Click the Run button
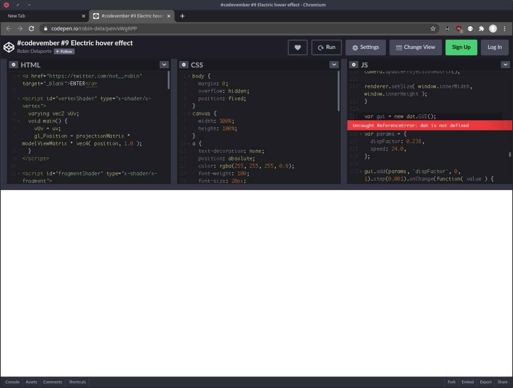Image resolution: width=513 pixels, height=388 pixels. pyautogui.click(x=327, y=47)
